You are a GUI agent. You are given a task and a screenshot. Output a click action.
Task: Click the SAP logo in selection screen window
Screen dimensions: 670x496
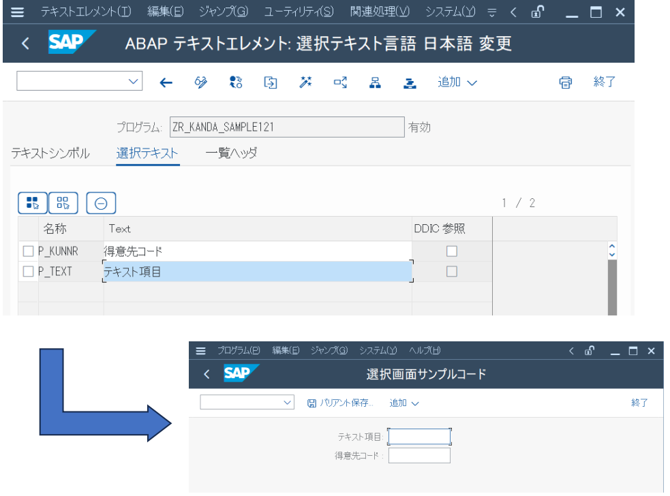[x=241, y=373]
